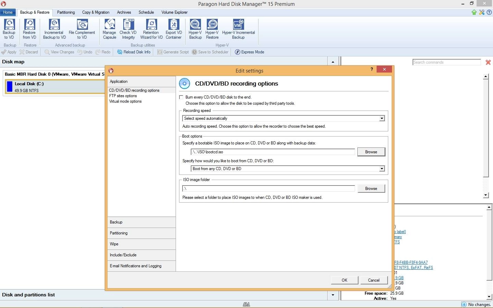The height and width of the screenshot is (308, 493).
Task: Switch to the Copy & Migration tab
Action: [x=96, y=12]
